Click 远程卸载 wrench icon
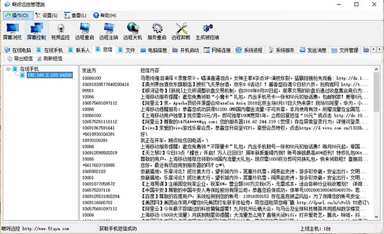 [x=181, y=31]
